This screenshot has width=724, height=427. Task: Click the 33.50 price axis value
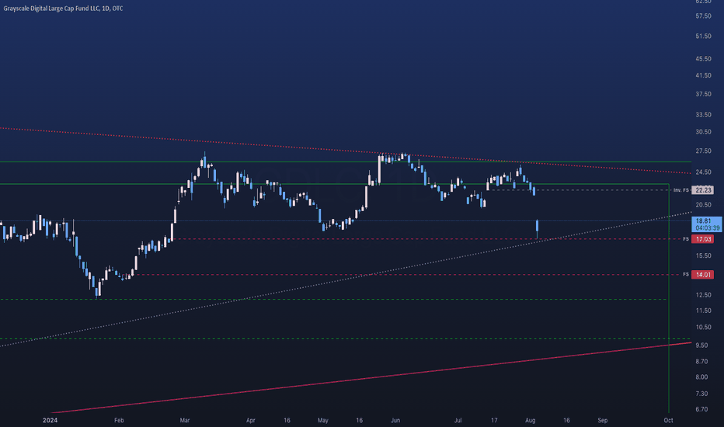click(703, 114)
